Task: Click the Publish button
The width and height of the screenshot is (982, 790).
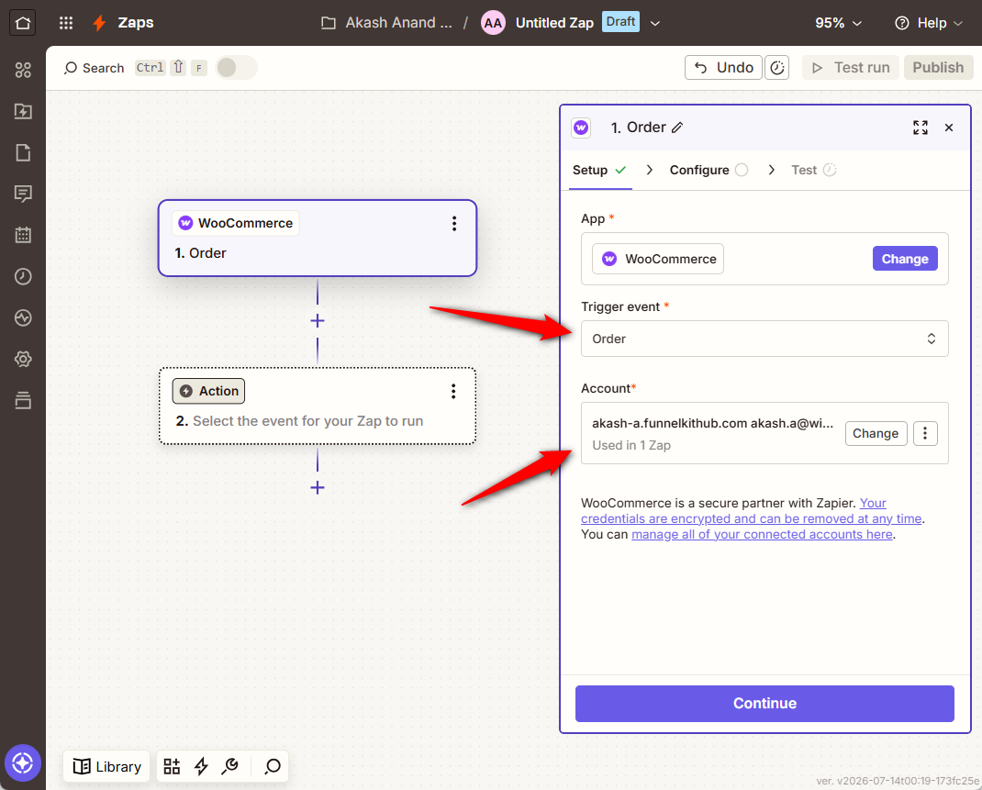Action: coord(938,68)
